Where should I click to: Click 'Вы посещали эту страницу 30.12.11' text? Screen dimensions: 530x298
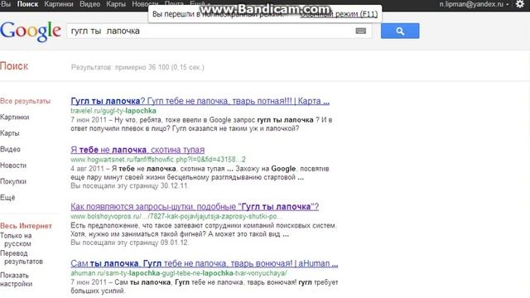(x=129, y=185)
